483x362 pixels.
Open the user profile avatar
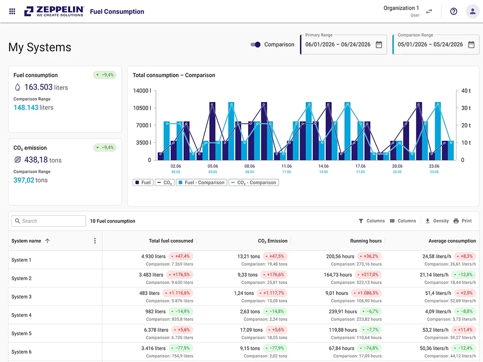point(472,11)
